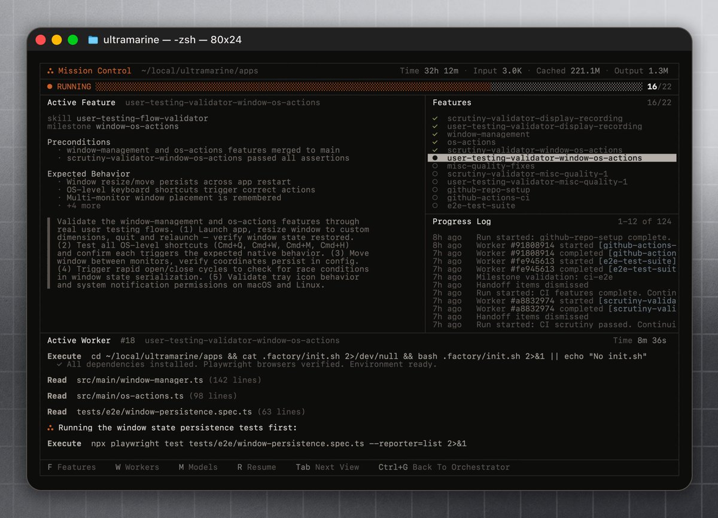Click checkmark beside scrutiny-validator-display-recording
The height and width of the screenshot is (518, 718).
pos(435,118)
